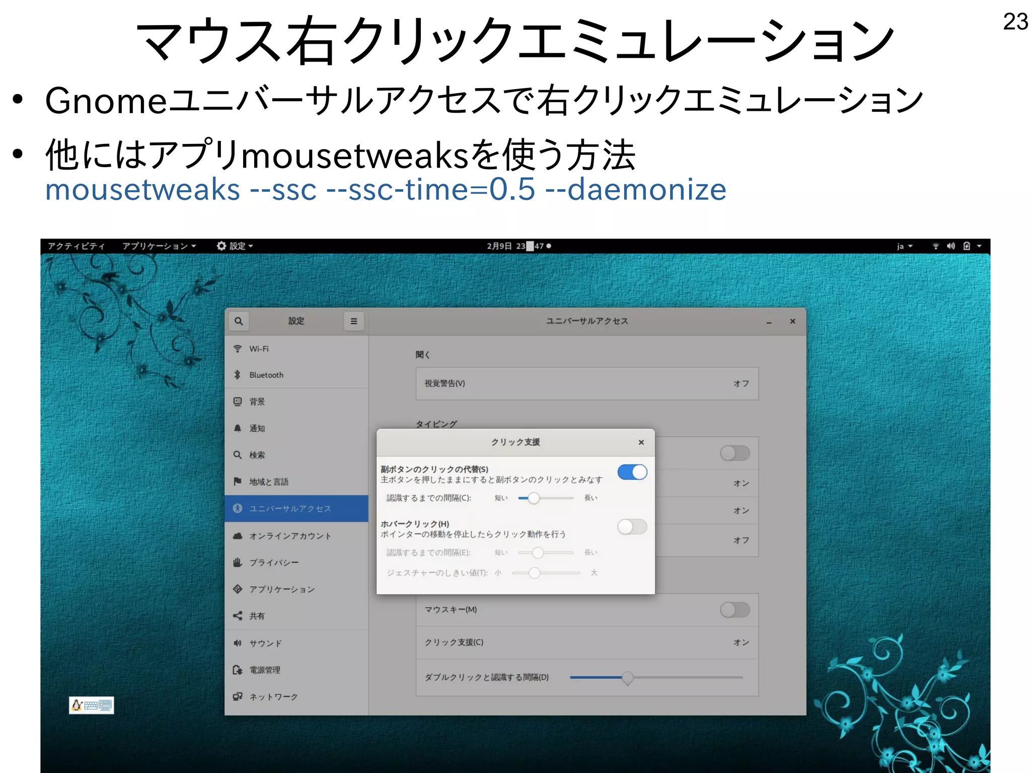Click the 地域と言語 flag icon
The image size is (1031, 773).
(x=238, y=482)
